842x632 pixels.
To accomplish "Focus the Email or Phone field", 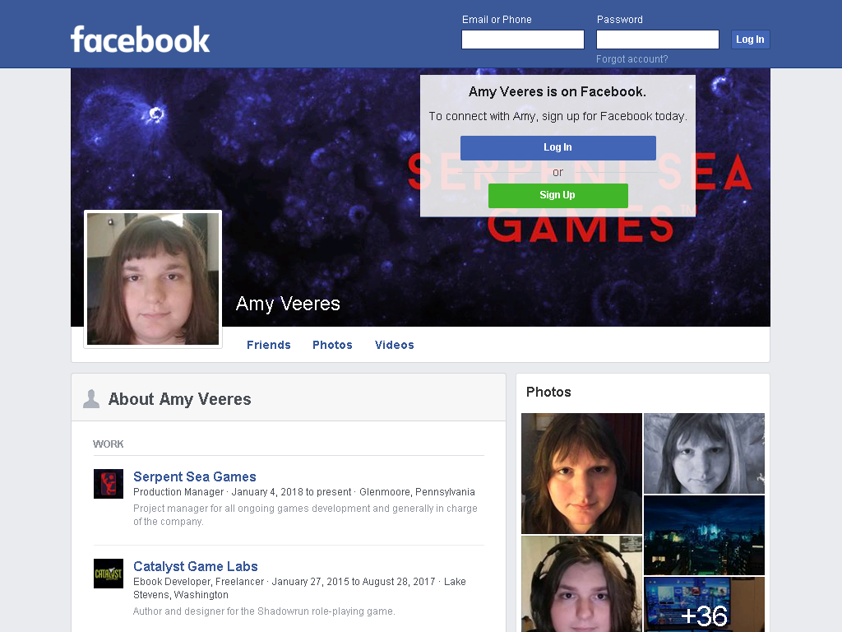I will [x=522, y=39].
